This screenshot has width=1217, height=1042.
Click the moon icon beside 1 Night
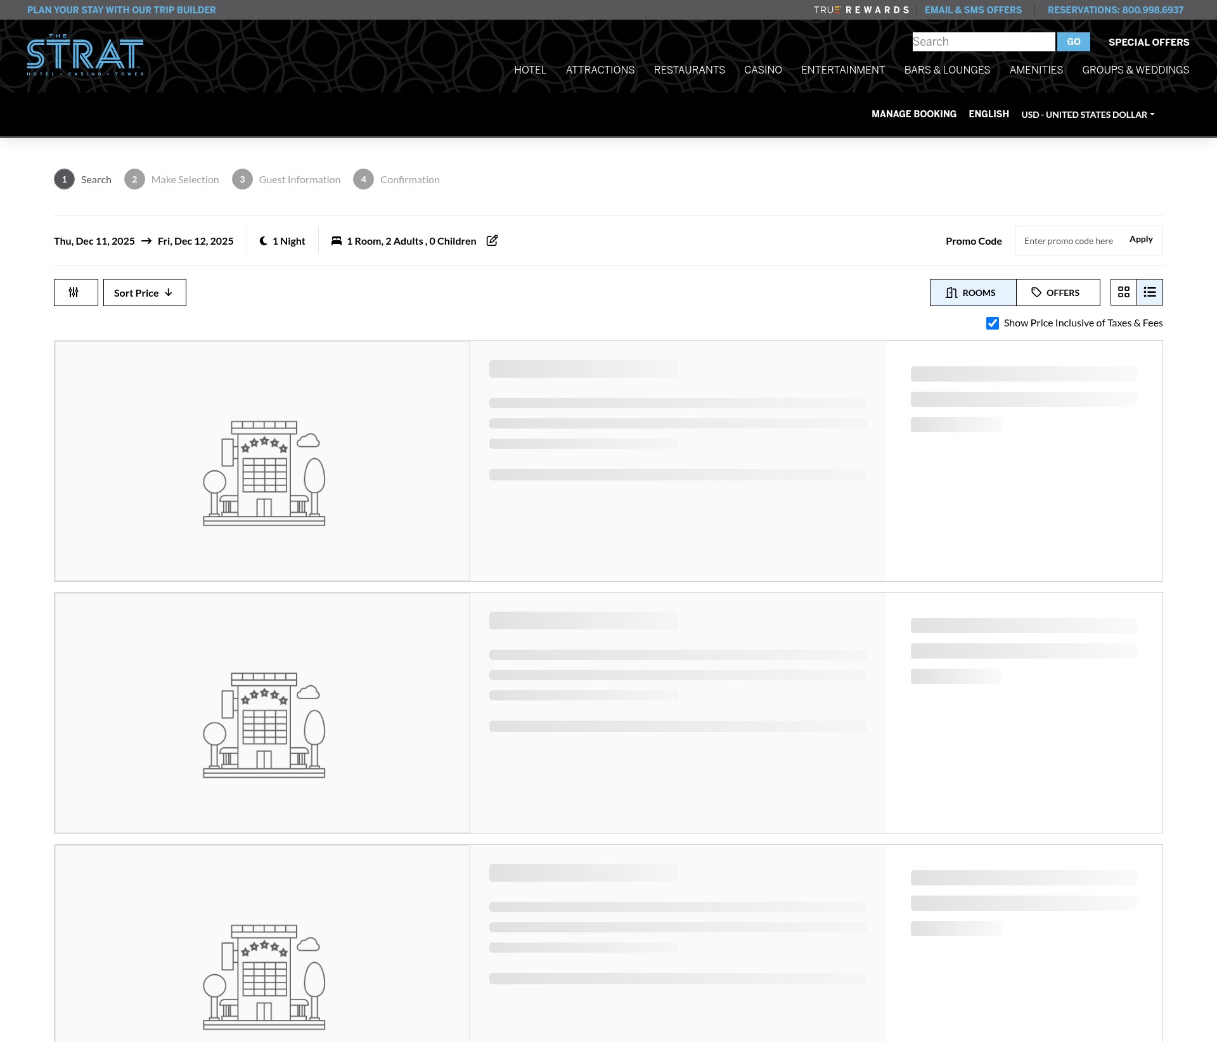(264, 241)
